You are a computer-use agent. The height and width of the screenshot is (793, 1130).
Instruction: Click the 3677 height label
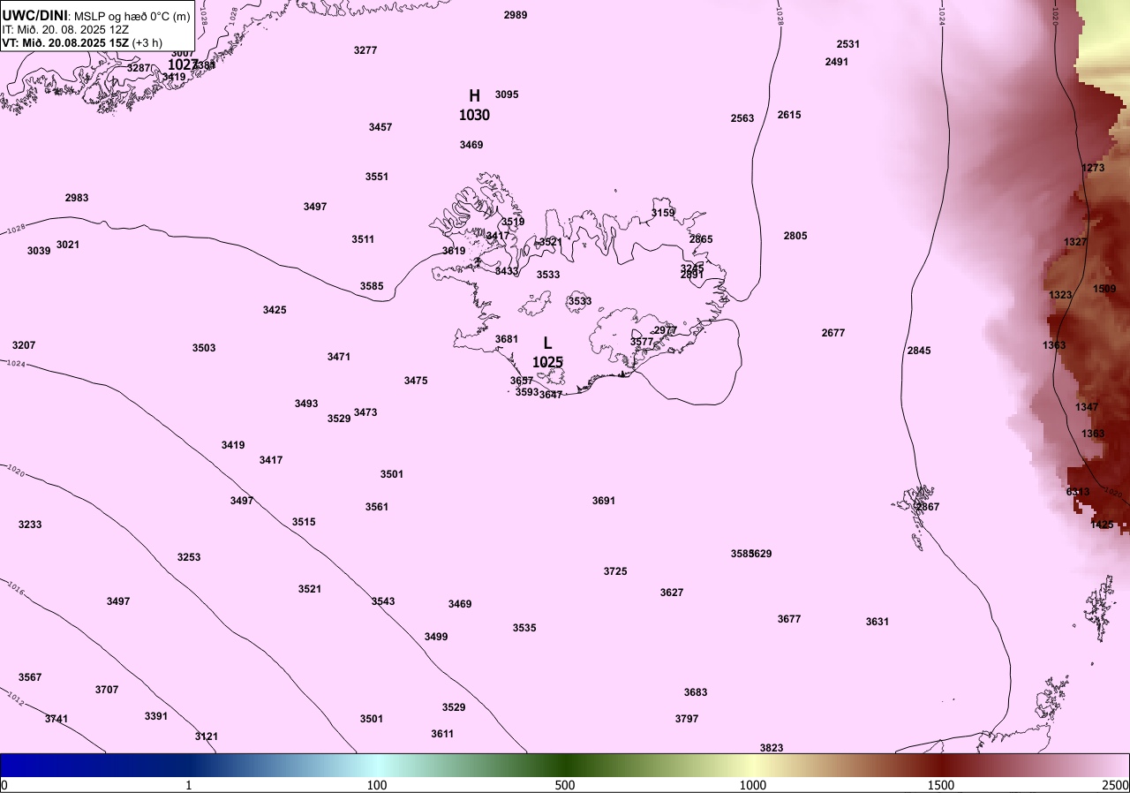pyautogui.click(x=789, y=619)
